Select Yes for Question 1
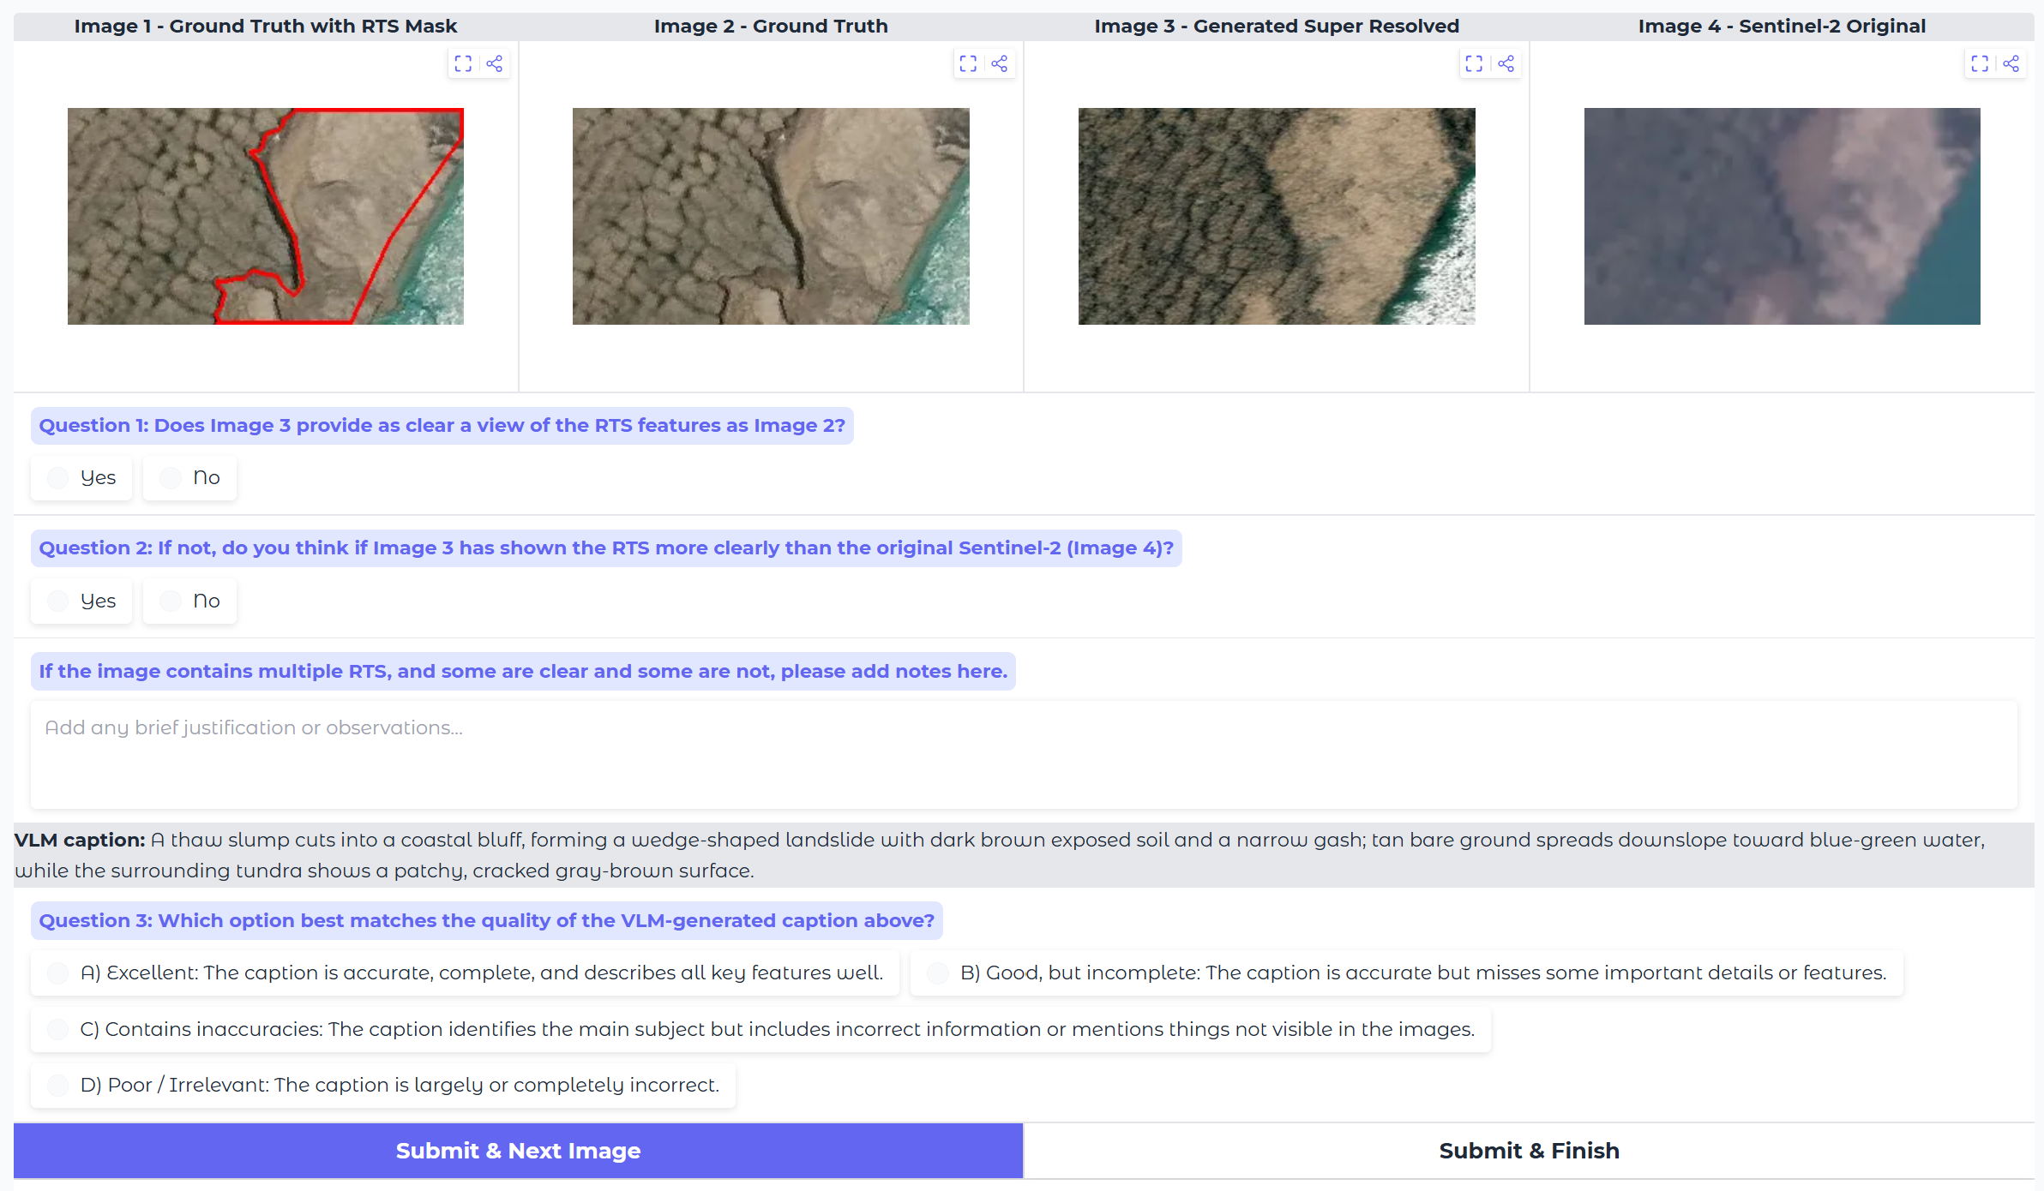2044x1191 pixels. click(x=58, y=477)
